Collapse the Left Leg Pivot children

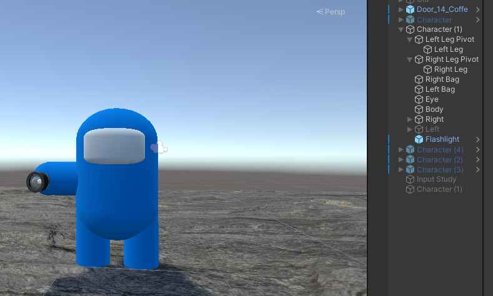pyautogui.click(x=409, y=40)
